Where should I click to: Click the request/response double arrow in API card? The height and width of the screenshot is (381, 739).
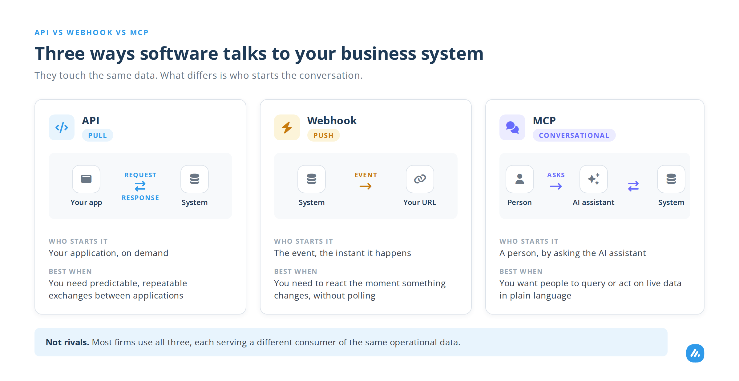click(140, 186)
